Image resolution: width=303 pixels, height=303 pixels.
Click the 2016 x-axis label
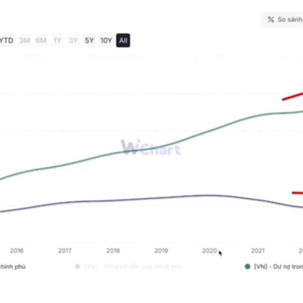tap(17, 250)
